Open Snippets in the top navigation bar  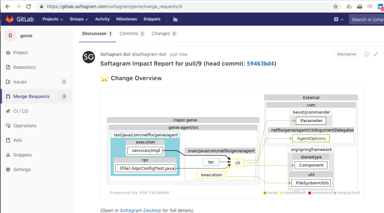click(152, 19)
